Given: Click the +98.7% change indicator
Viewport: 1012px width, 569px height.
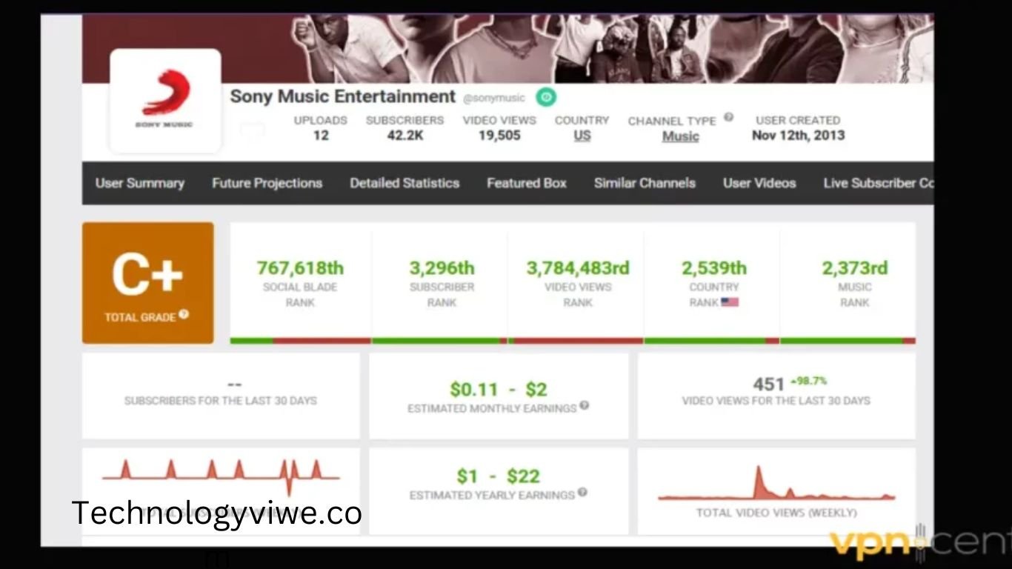Looking at the screenshot, I should (808, 381).
